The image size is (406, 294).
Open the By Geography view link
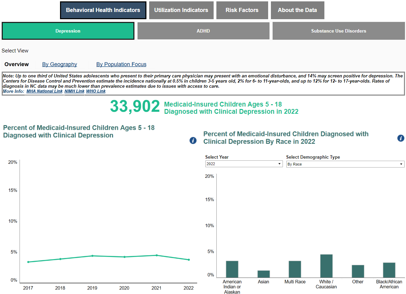pos(60,64)
